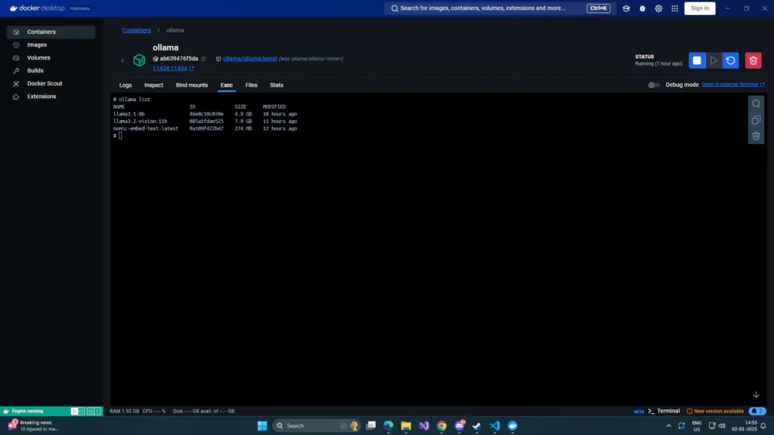The image size is (774, 435).
Task: Click the engine power button
Action: [91, 412]
